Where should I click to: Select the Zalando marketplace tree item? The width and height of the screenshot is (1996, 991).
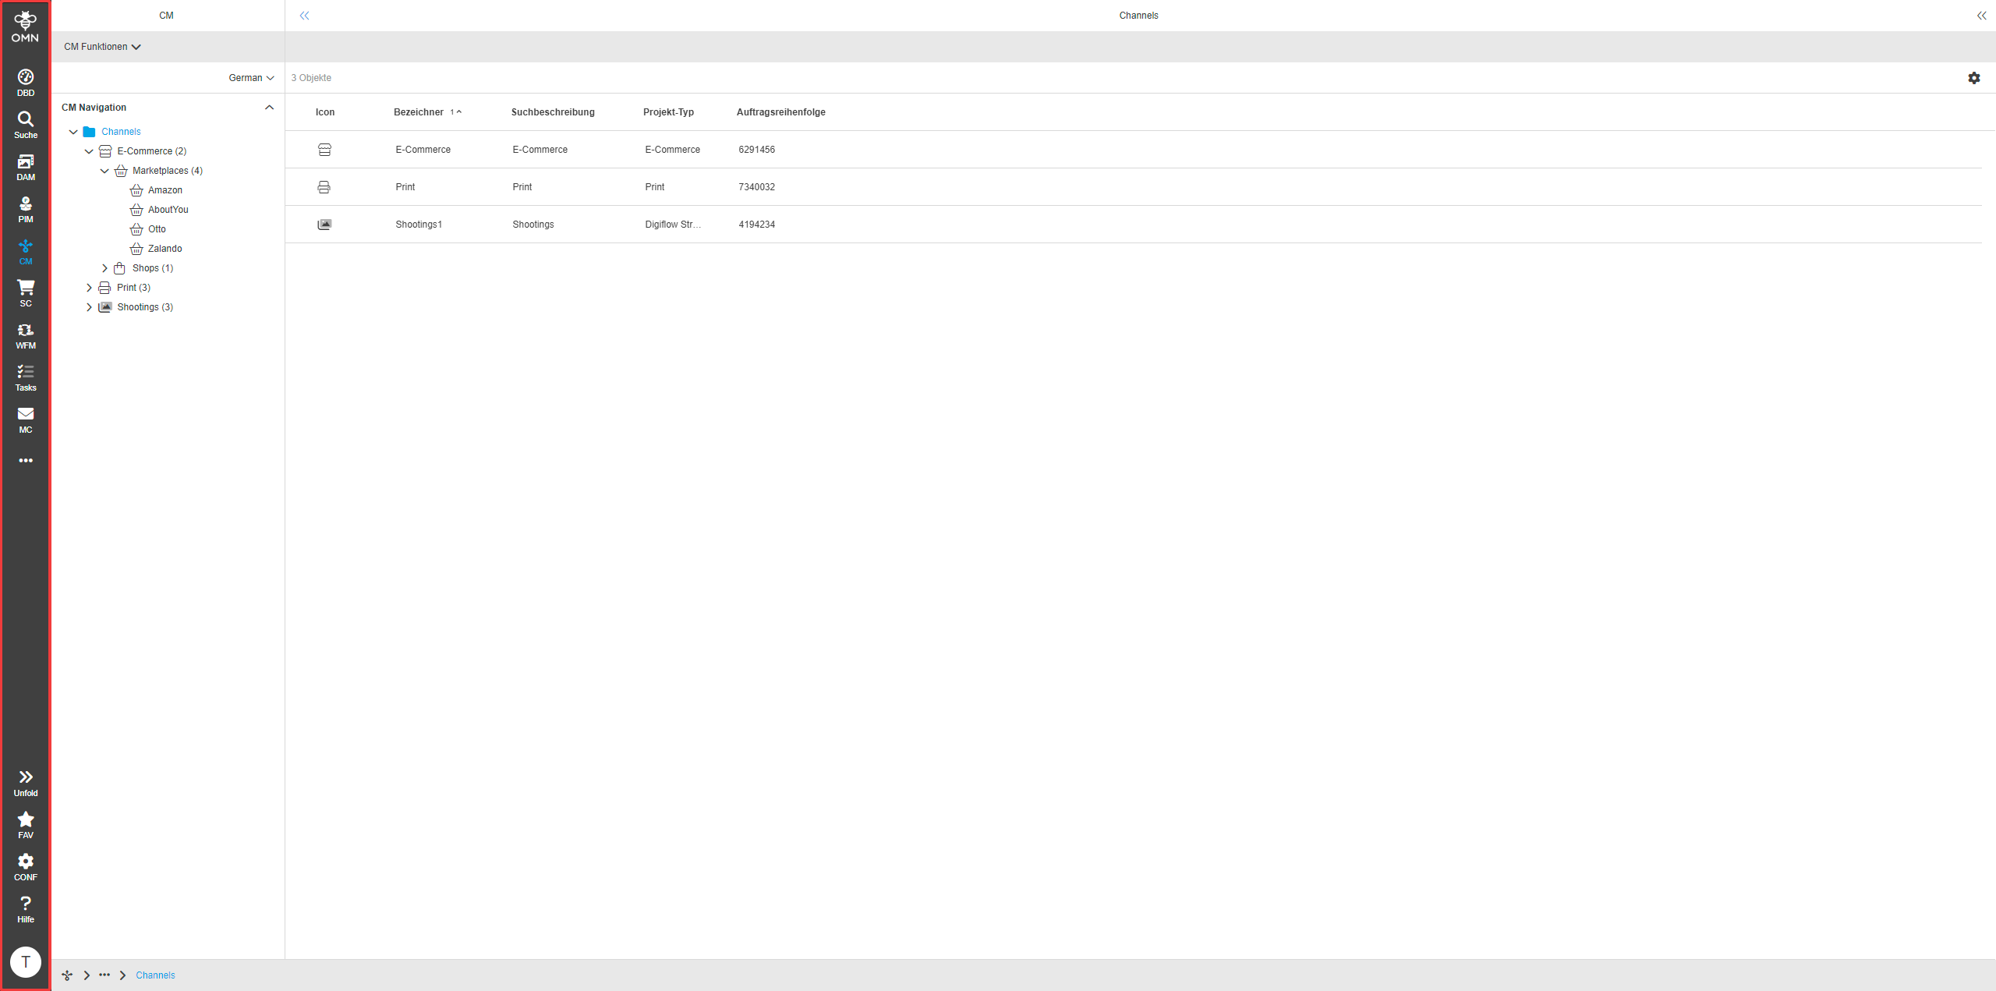coord(165,248)
